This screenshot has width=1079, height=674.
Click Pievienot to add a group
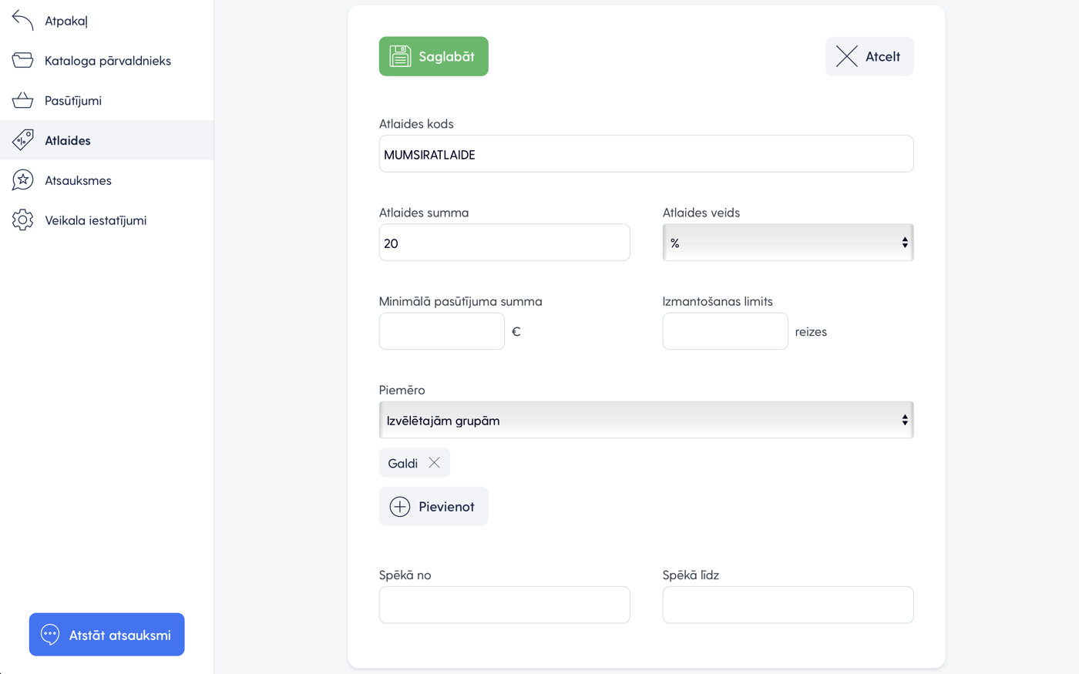click(433, 506)
